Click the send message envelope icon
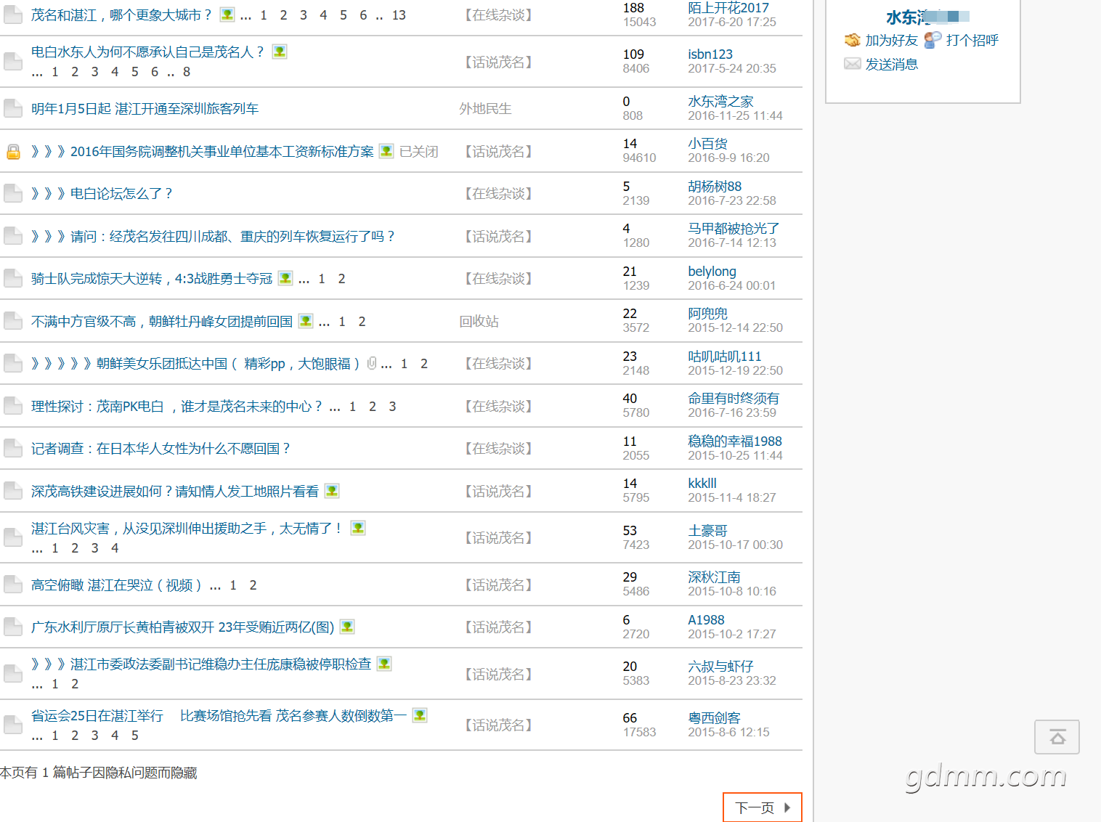Image resolution: width=1101 pixels, height=822 pixels. click(853, 64)
